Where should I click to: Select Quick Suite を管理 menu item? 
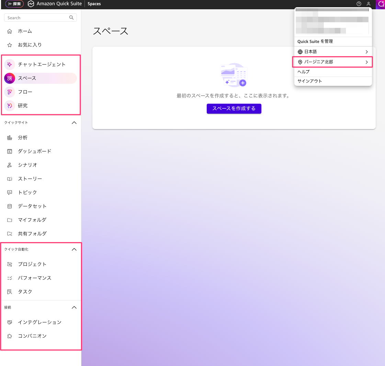315,42
